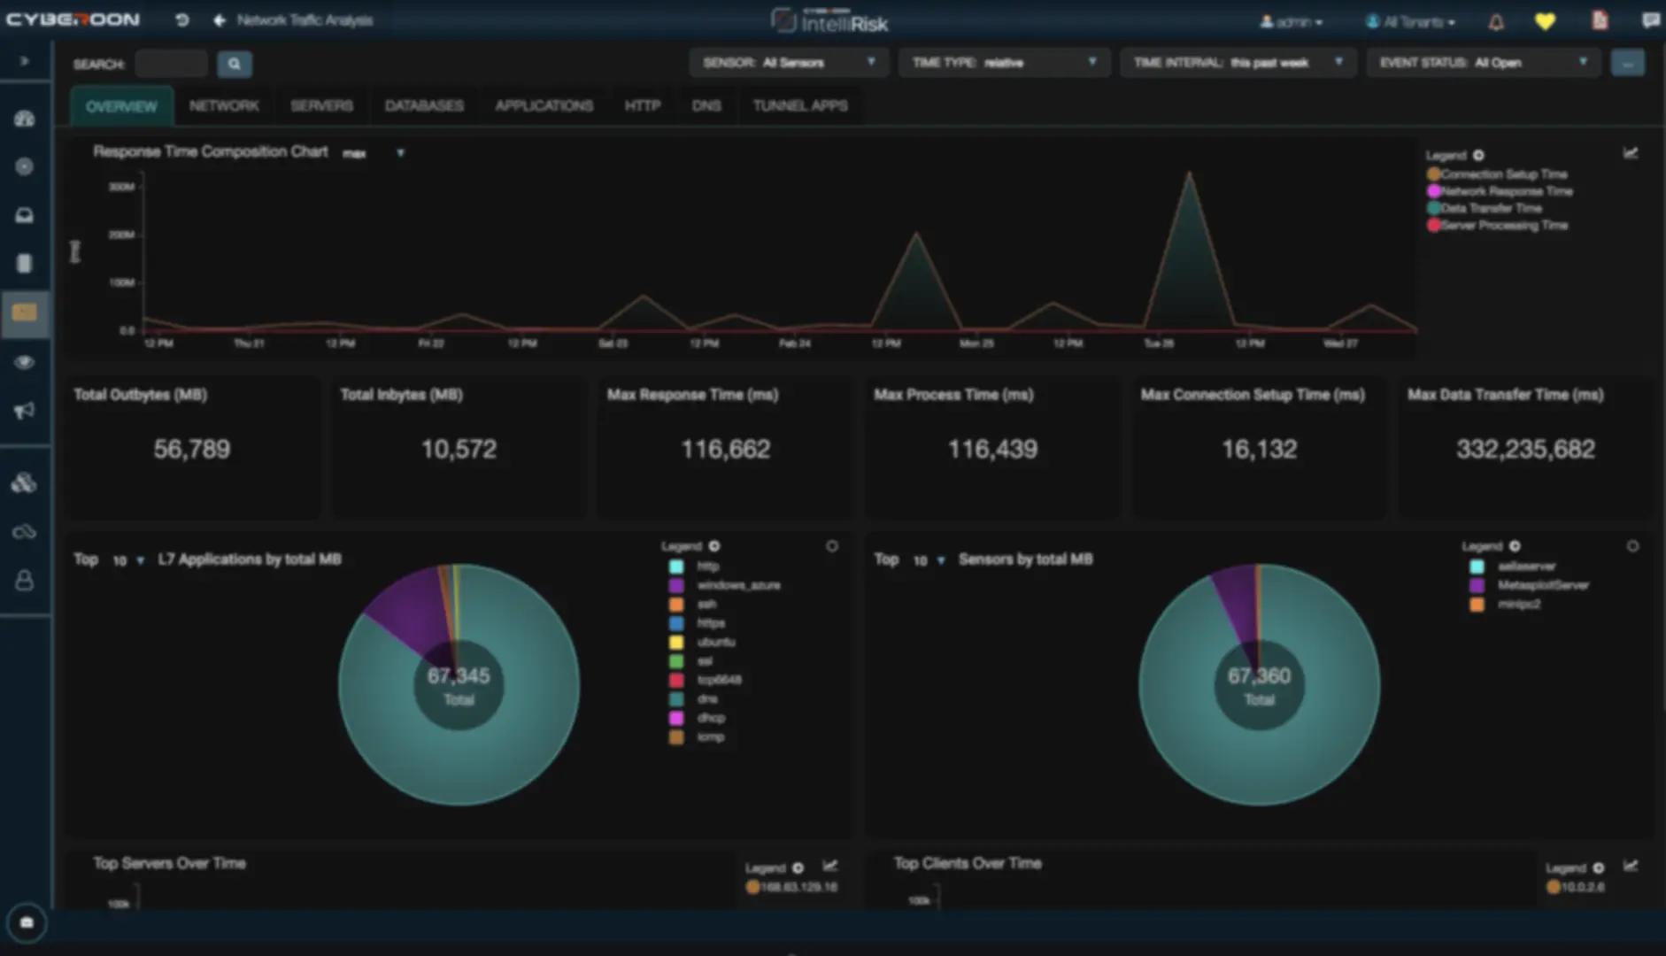Toggle the Connection Setup Time legend series
1666x956 pixels.
click(1497, 174)
